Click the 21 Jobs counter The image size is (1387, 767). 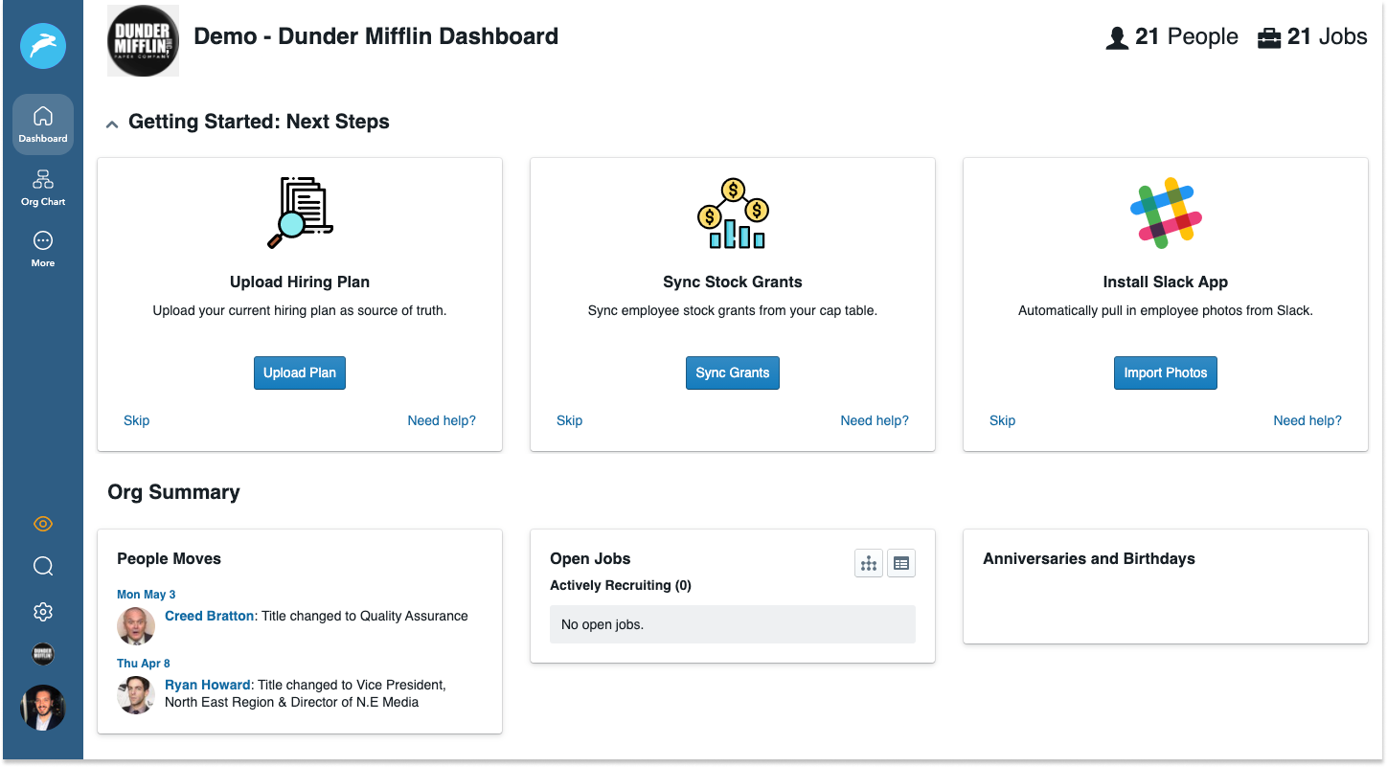(1312, 37)
